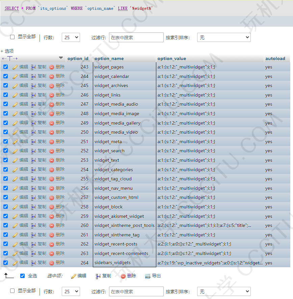Click the pencil edit icon for sidebars_widgets row

(15, 263)
